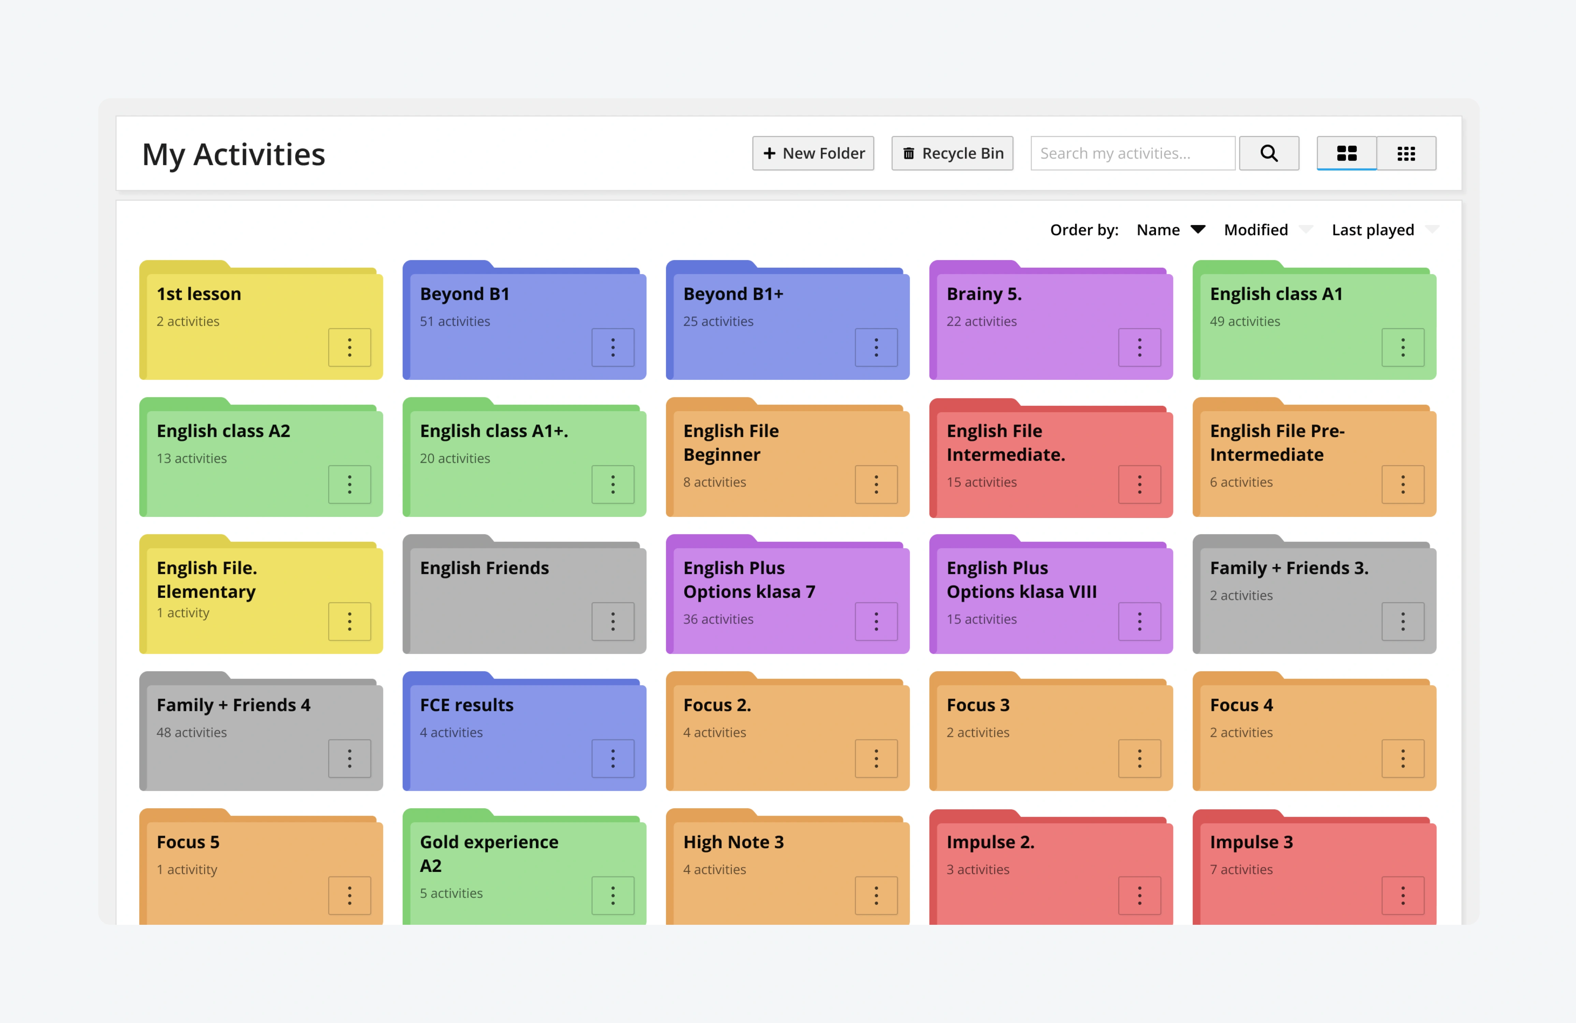The image size is (1576, 1023).
Task: Open the Gold experience A2 three-dot menu
Action: (x=613, y=895)
